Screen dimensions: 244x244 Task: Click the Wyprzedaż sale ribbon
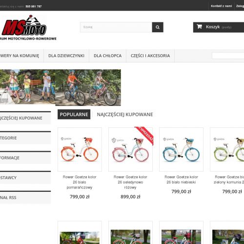coord(145,135)
